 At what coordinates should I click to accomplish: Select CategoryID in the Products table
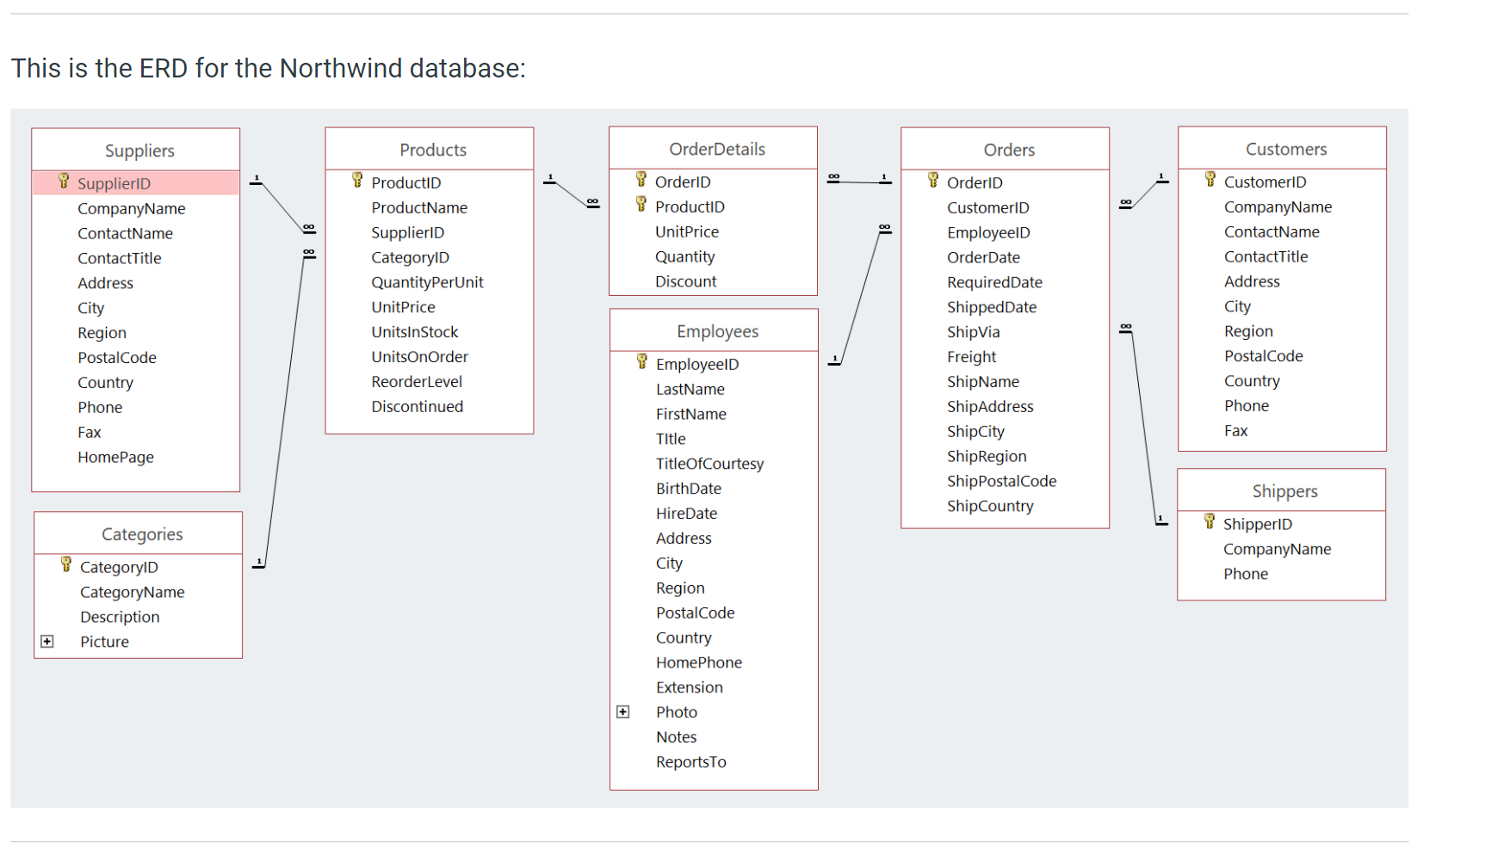tap(411, 258)
